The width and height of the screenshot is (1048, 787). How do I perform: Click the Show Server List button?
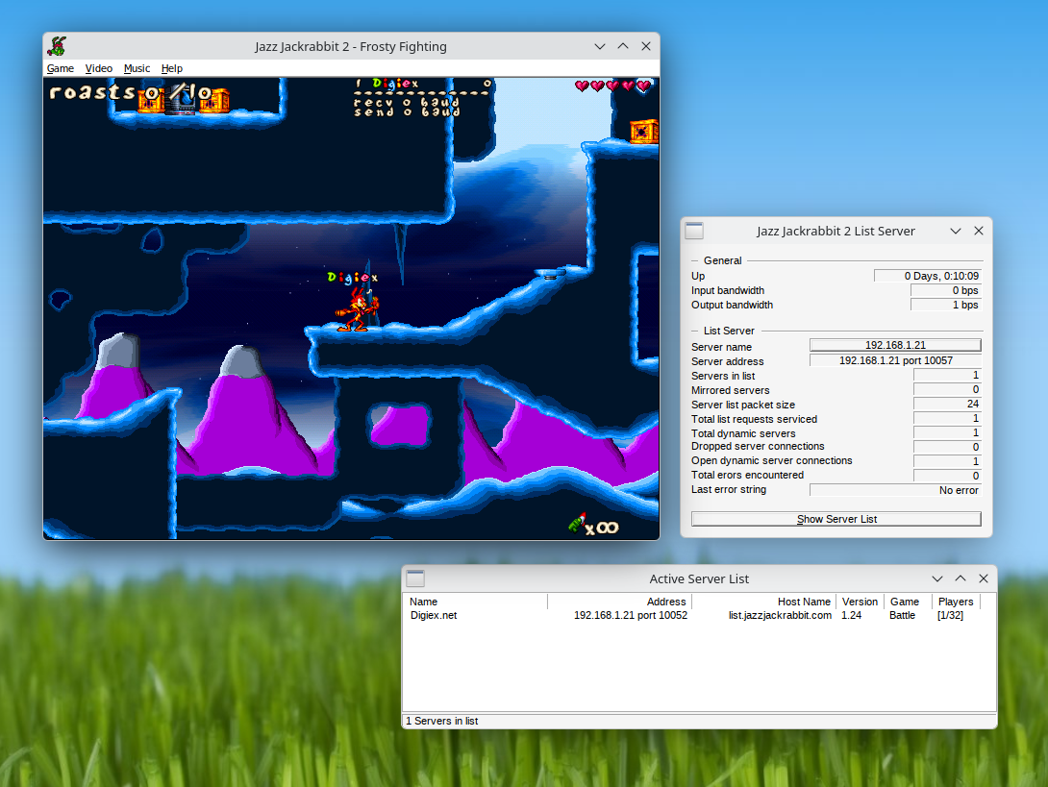(836, 519)
